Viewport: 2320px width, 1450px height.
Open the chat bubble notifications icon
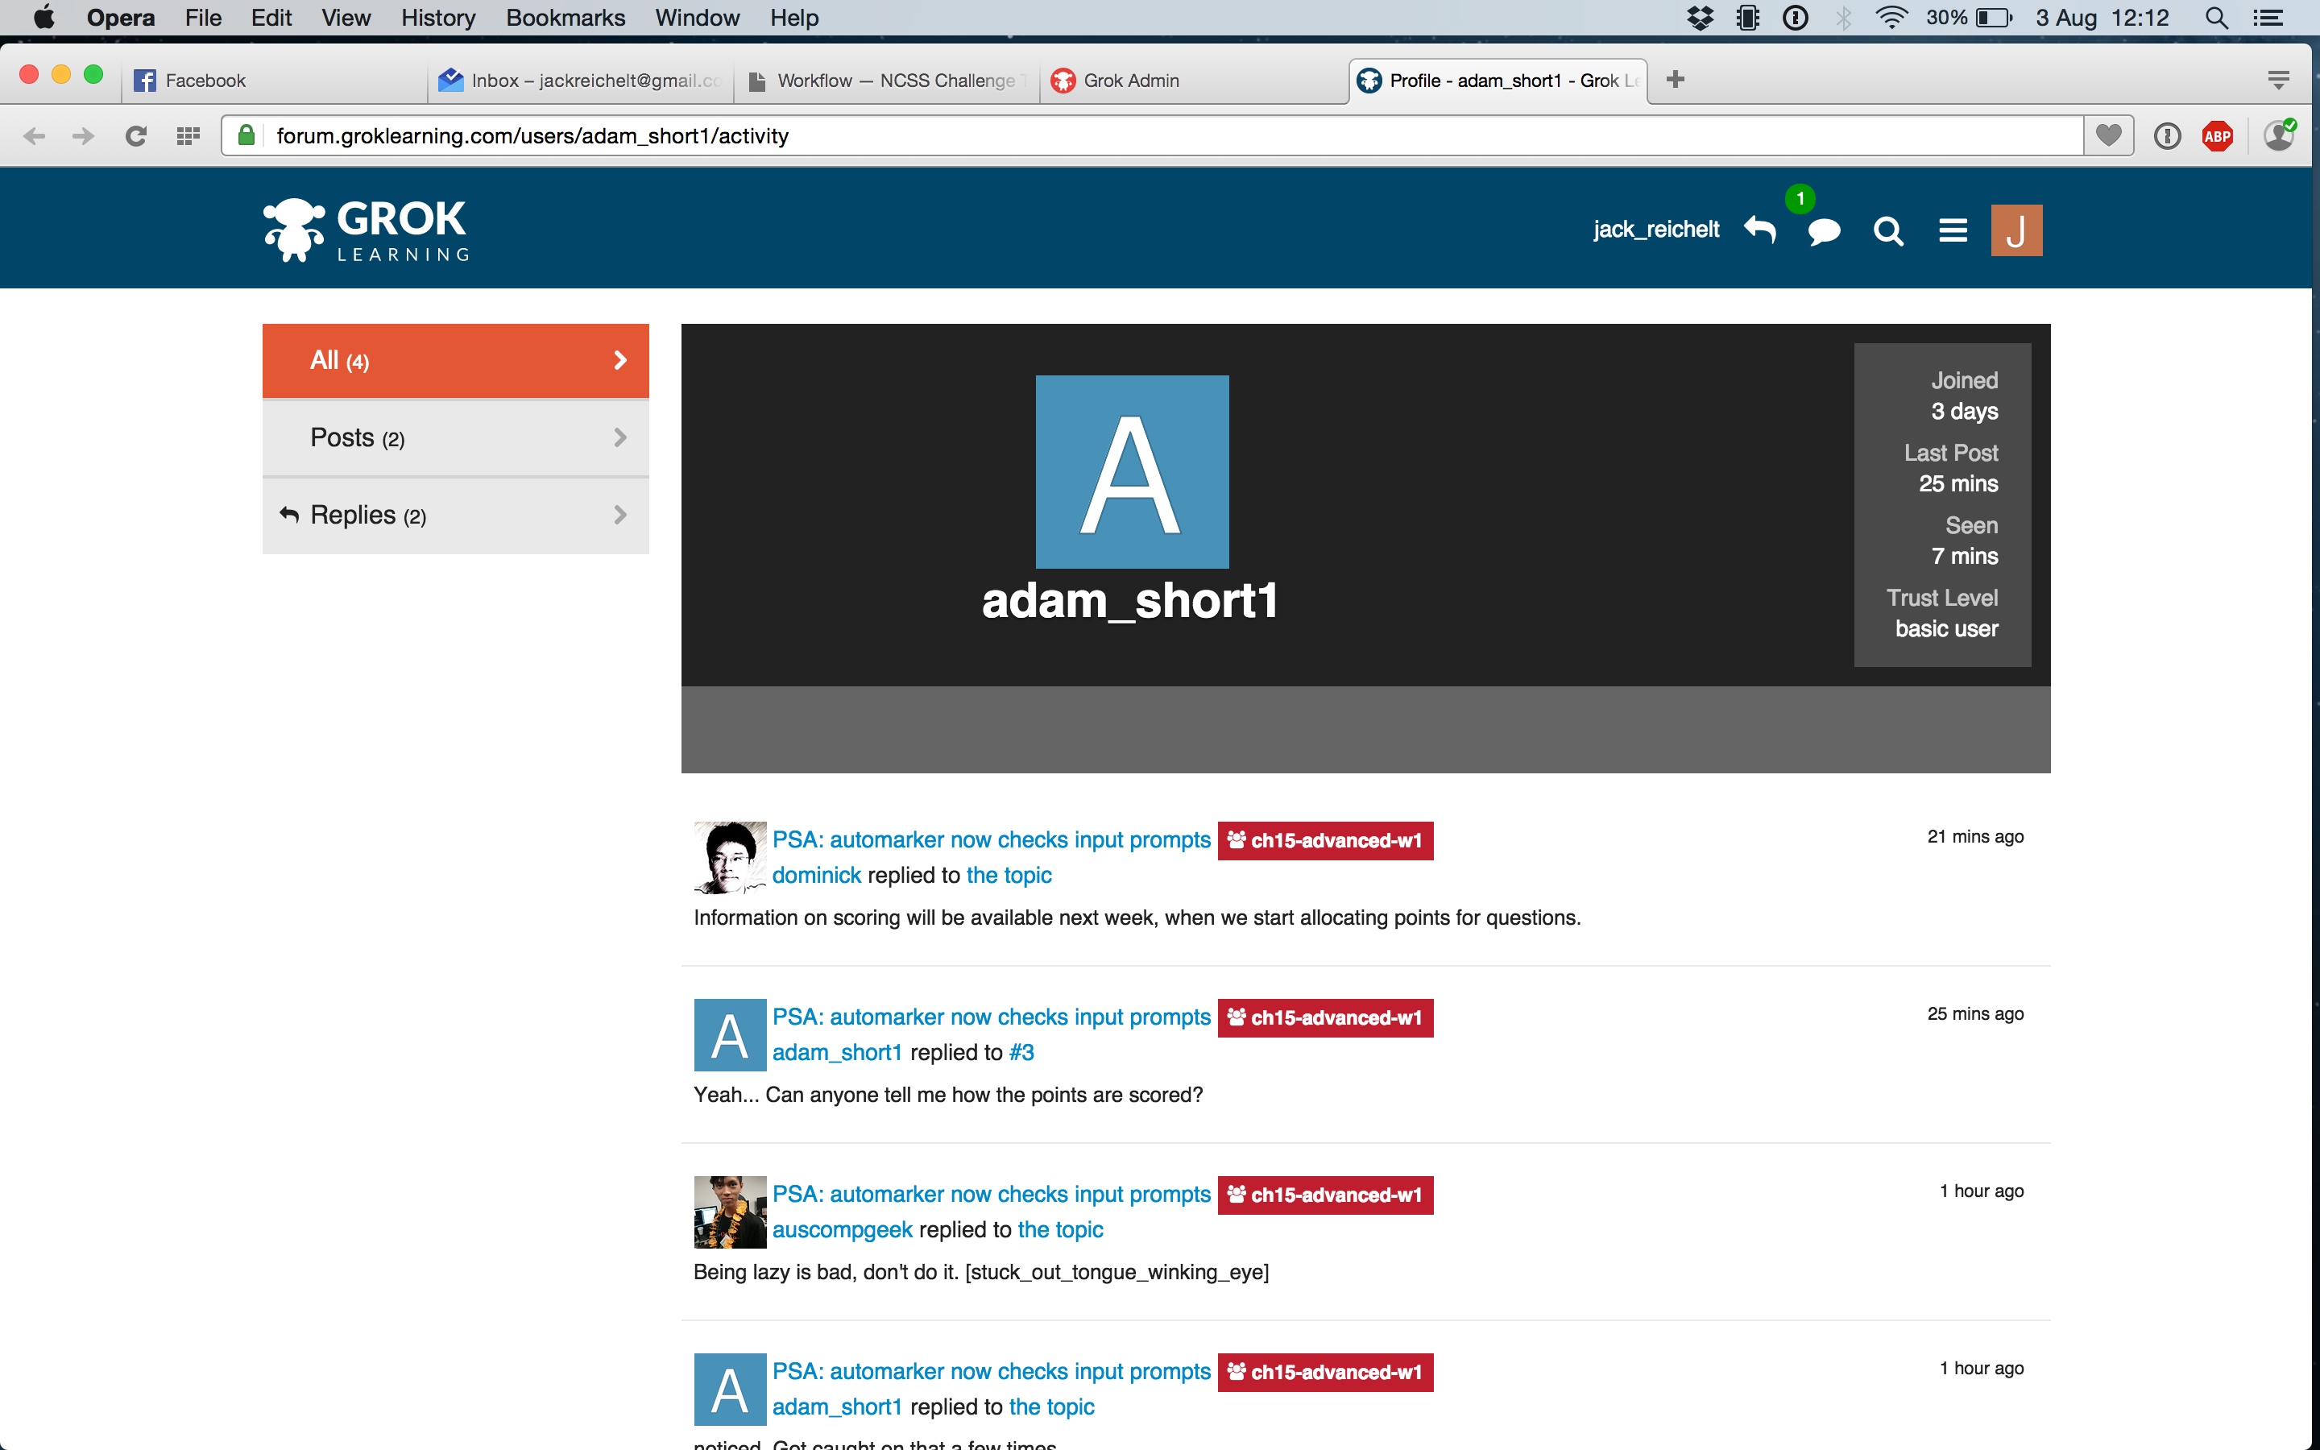tap(1824, 231)
